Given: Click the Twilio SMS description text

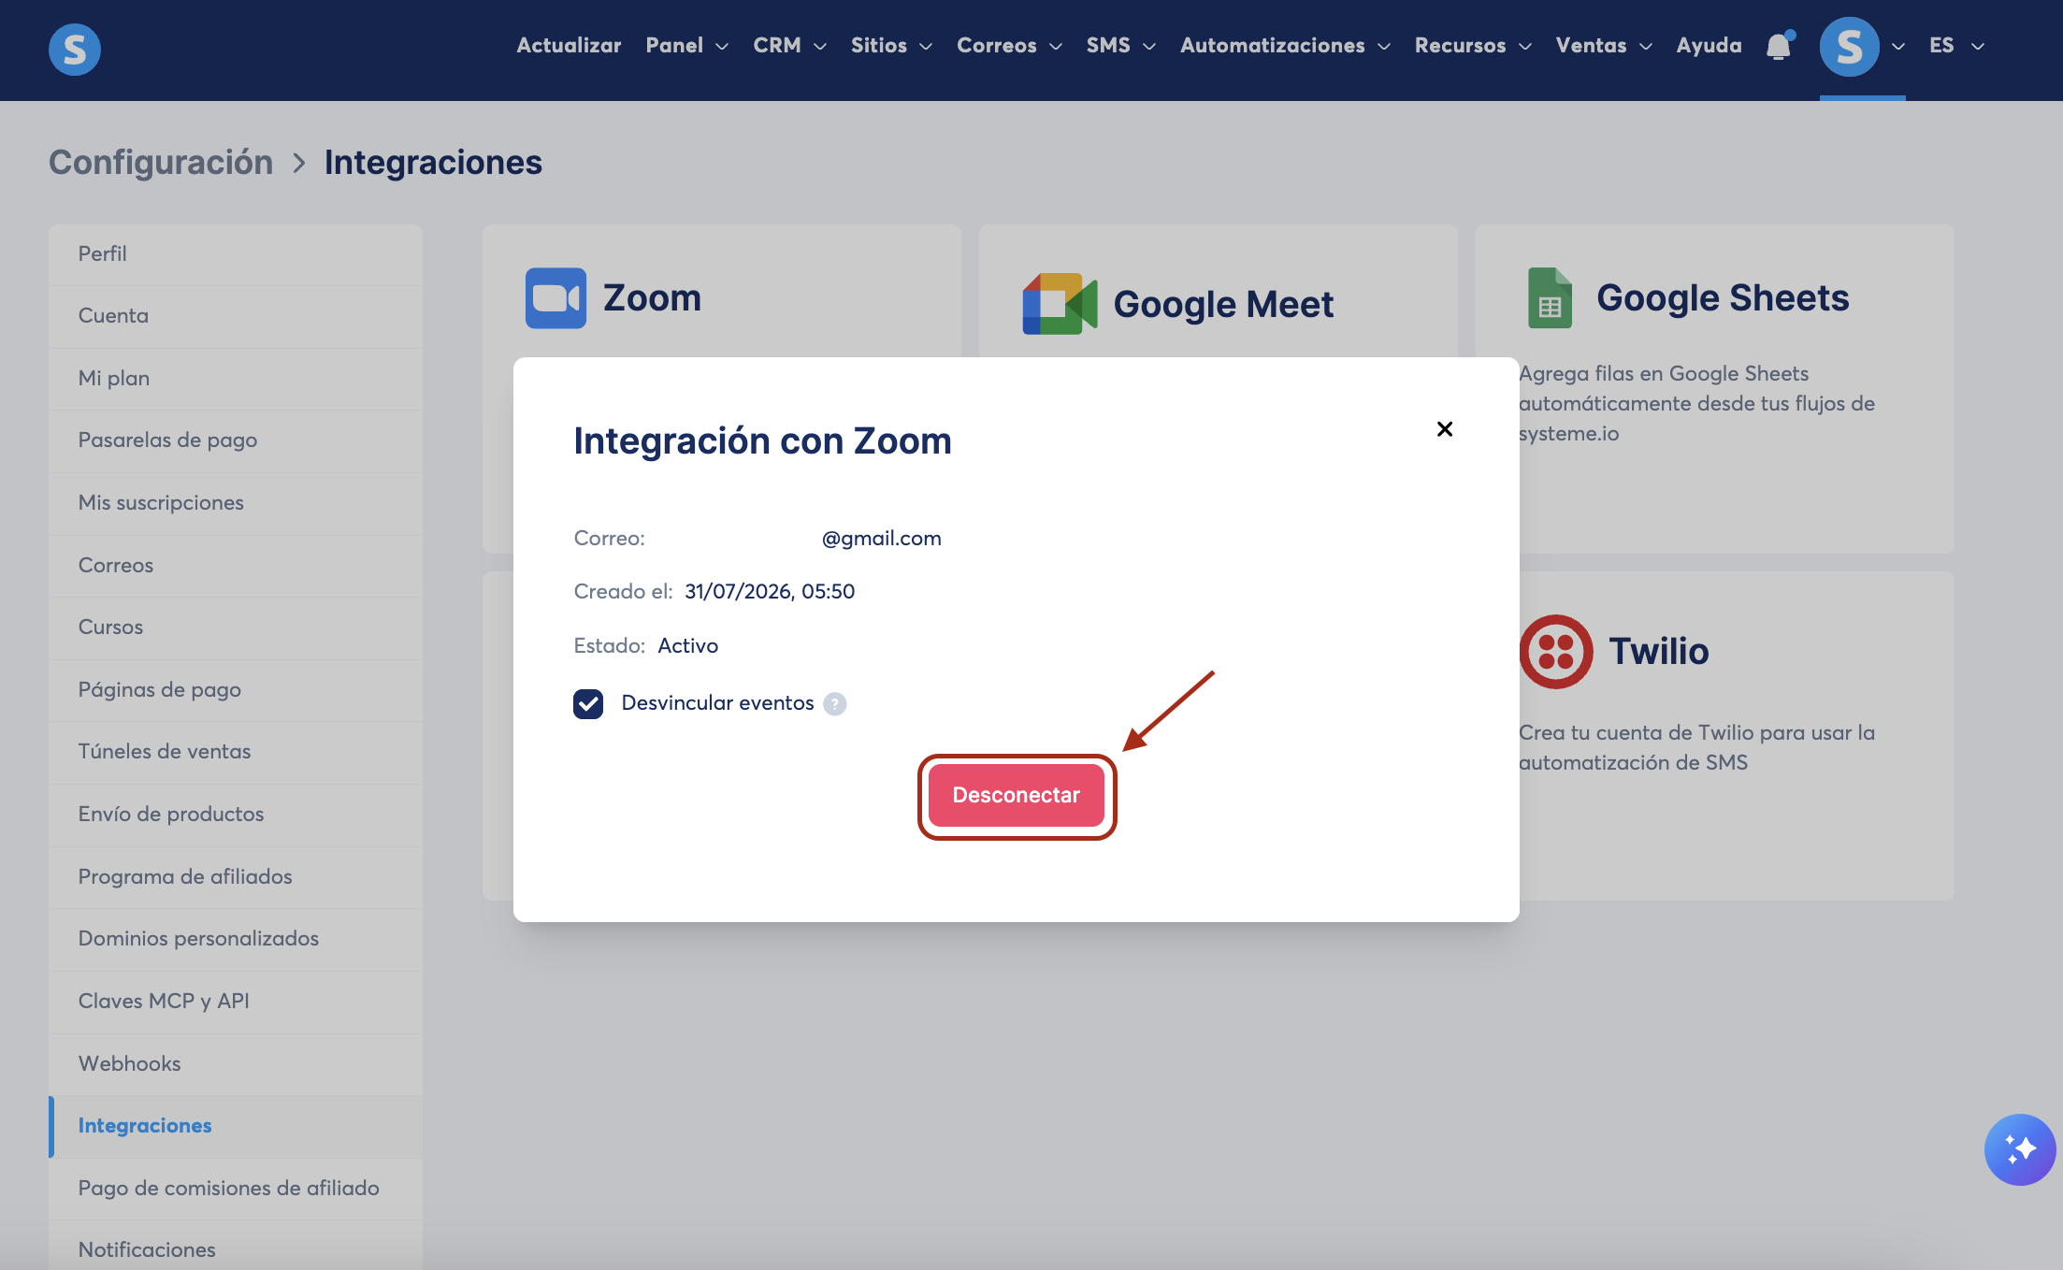Looking at the screenshot, I should [x=1696, y=747].
